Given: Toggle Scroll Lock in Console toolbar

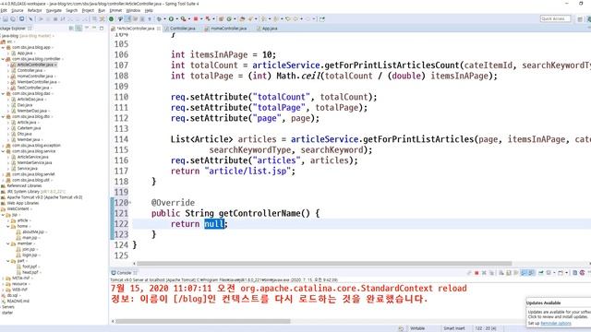Looking at the screenshot, I should point(508,273).
